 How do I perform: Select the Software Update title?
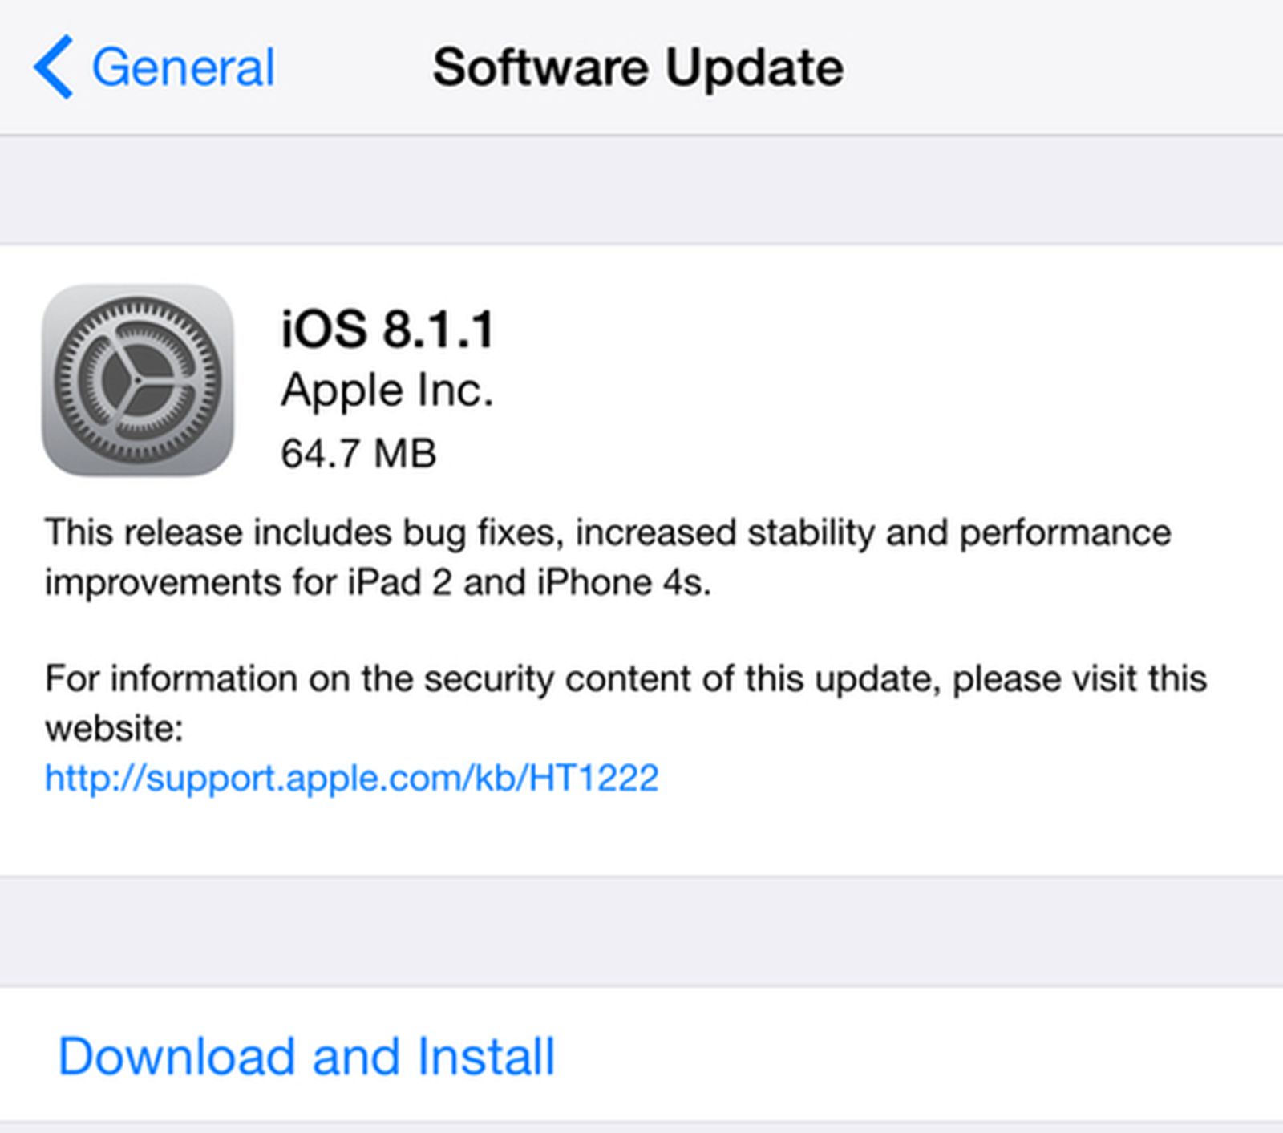[637, 67]
